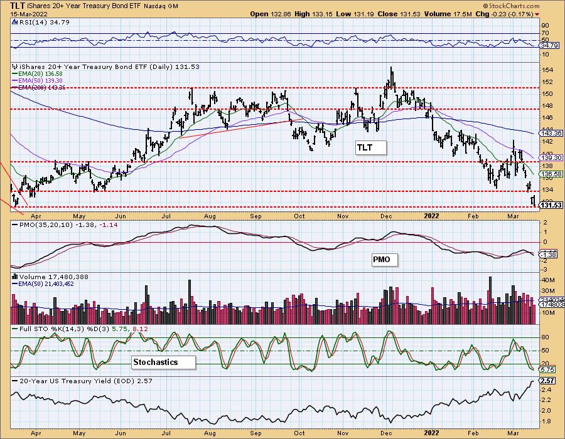Image resolution: width=565 pixels, height=439 pixels.
Task: Click the Volume 17.5M header value
Action: click(448, 14)
